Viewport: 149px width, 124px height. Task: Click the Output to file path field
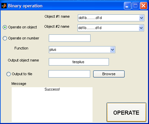tap(69, 74)
